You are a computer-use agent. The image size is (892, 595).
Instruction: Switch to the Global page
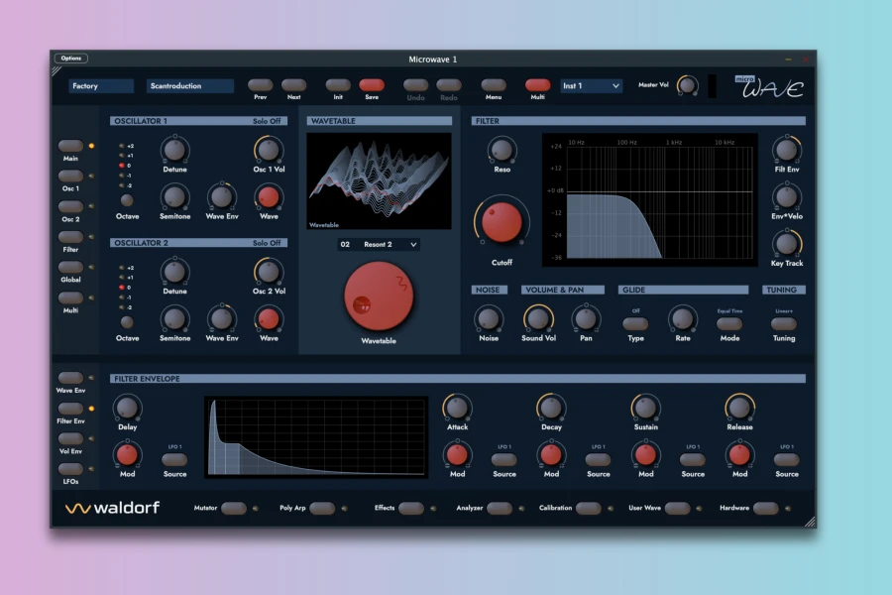70,267
